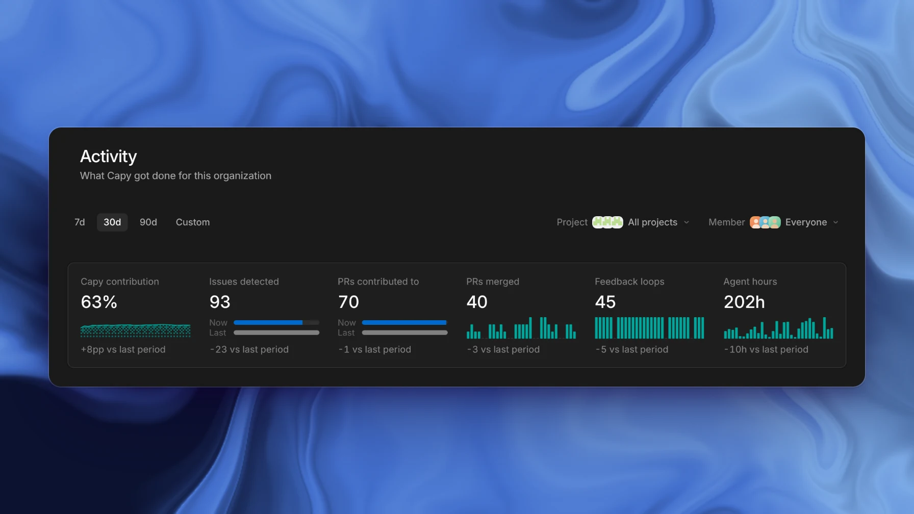This screenshot has height=514, width=914.
Task: Click the 45 feedback loops value
Action: [x=605, y=302]
